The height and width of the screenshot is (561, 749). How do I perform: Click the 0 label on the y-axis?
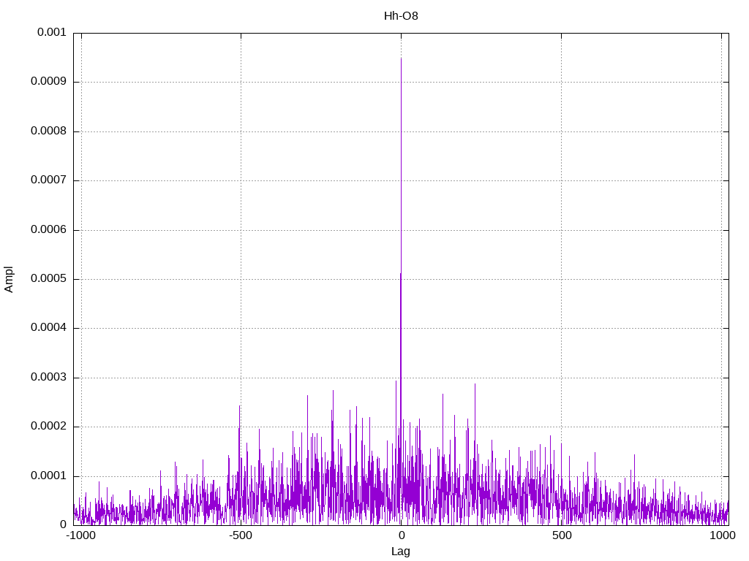point(63,525)
